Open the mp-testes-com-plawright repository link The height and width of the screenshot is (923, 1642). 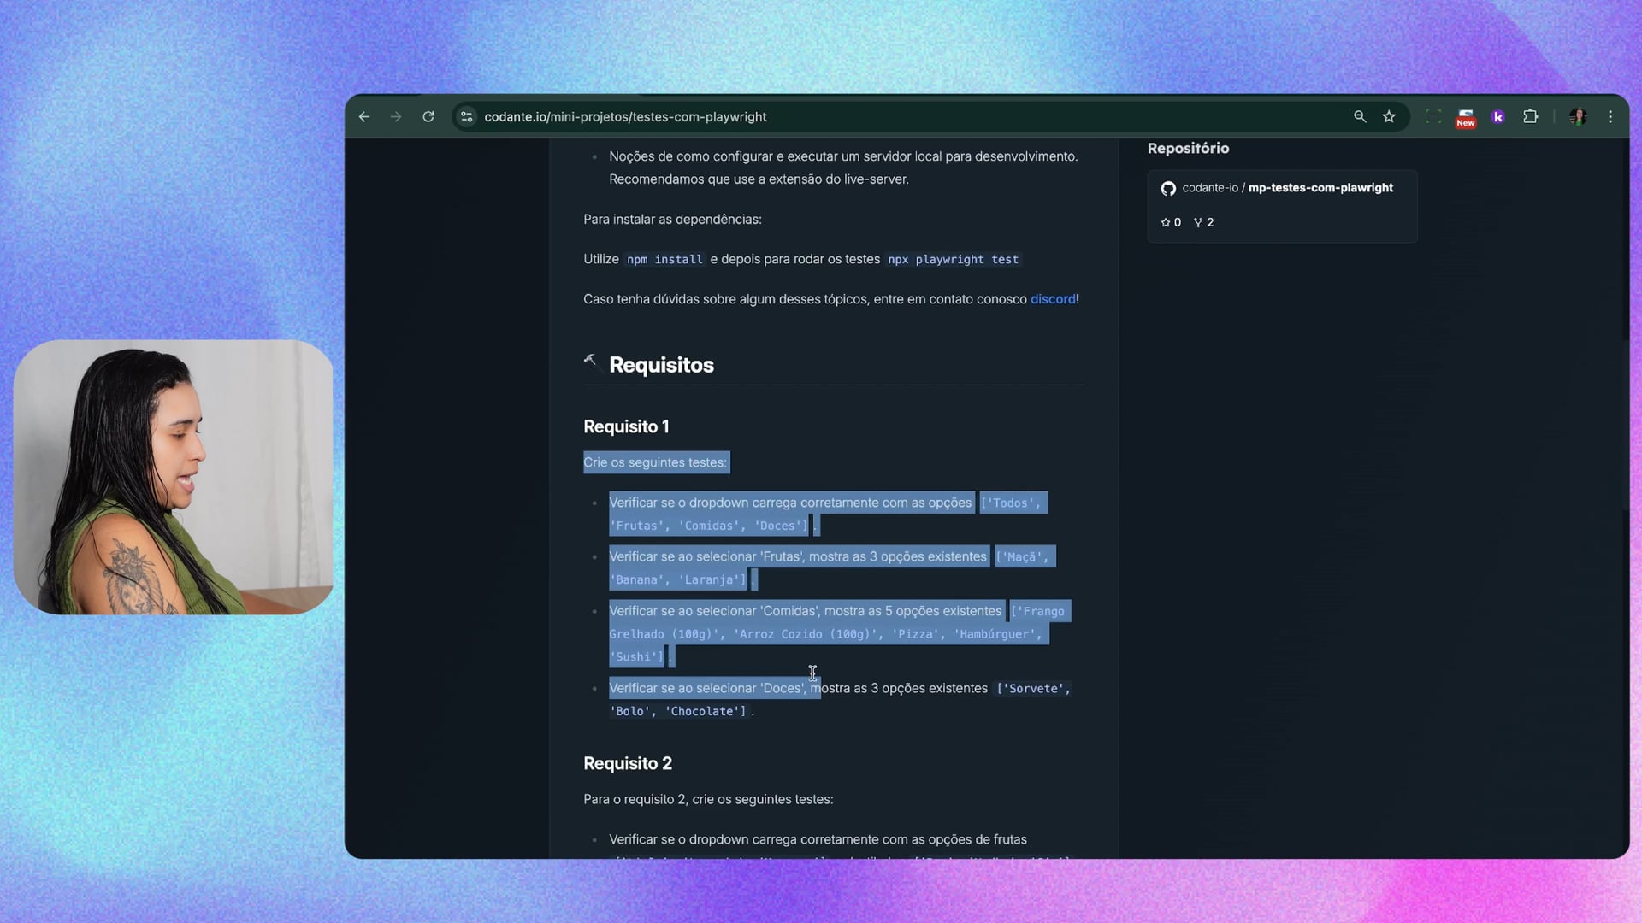point(1320,188)
